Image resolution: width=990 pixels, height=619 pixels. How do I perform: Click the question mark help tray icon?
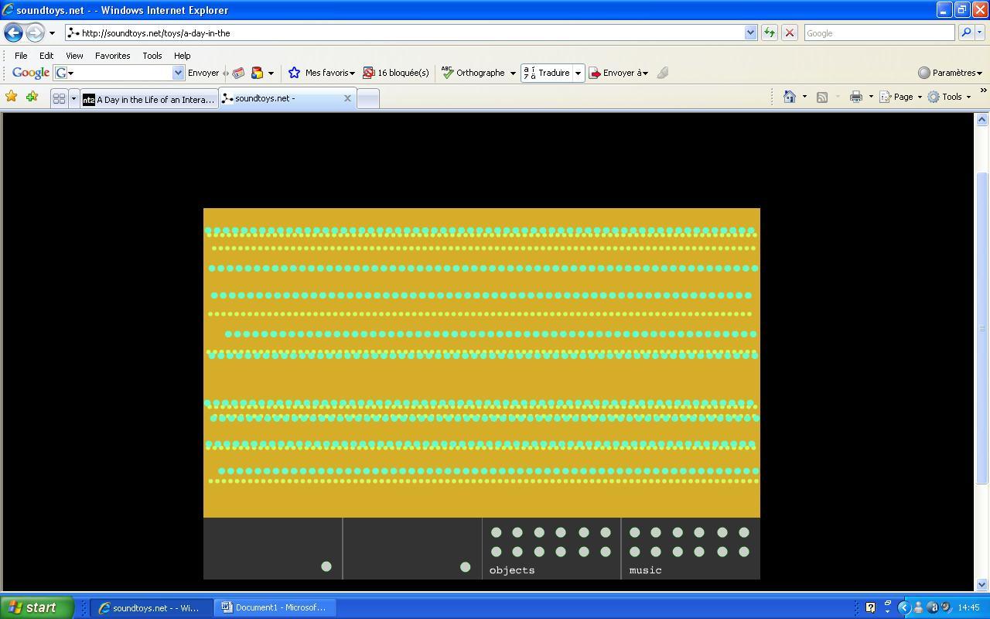(x=870, y=607)
